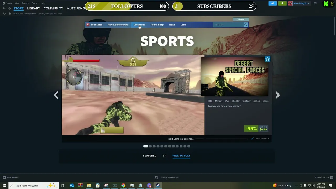Go back with Steam's back arrow

click(x=4, y=8)
